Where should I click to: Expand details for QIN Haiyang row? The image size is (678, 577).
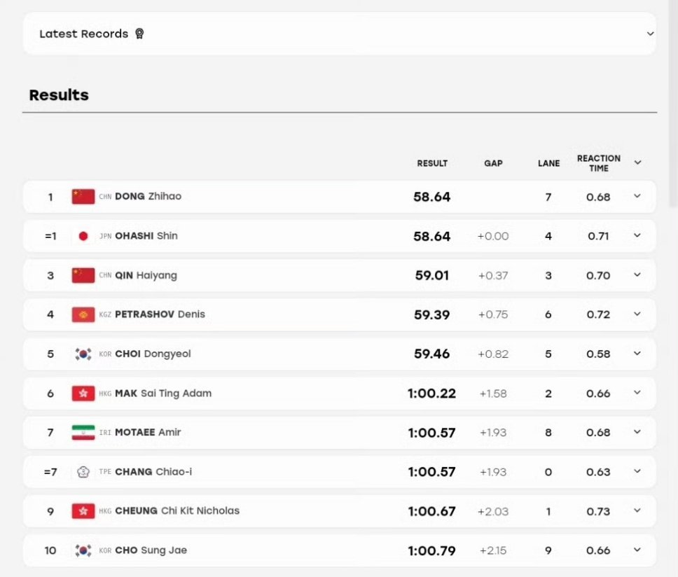[x=637, y=275]
